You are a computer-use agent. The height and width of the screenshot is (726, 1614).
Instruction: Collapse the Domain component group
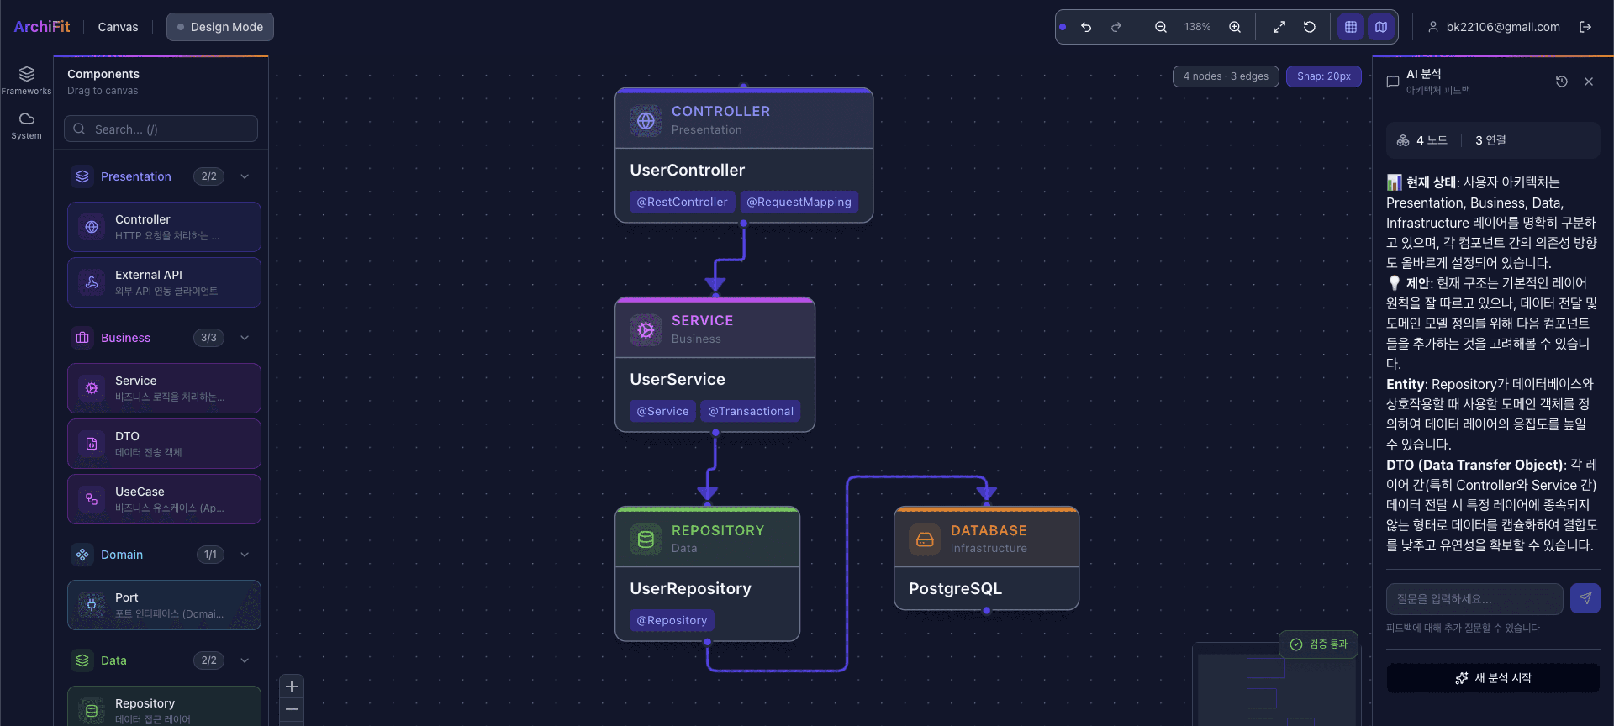click(244, 554)
